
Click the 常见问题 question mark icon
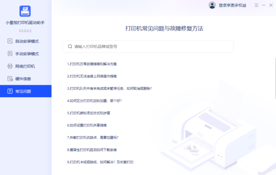pyautogui.click(x=10, y=91)
